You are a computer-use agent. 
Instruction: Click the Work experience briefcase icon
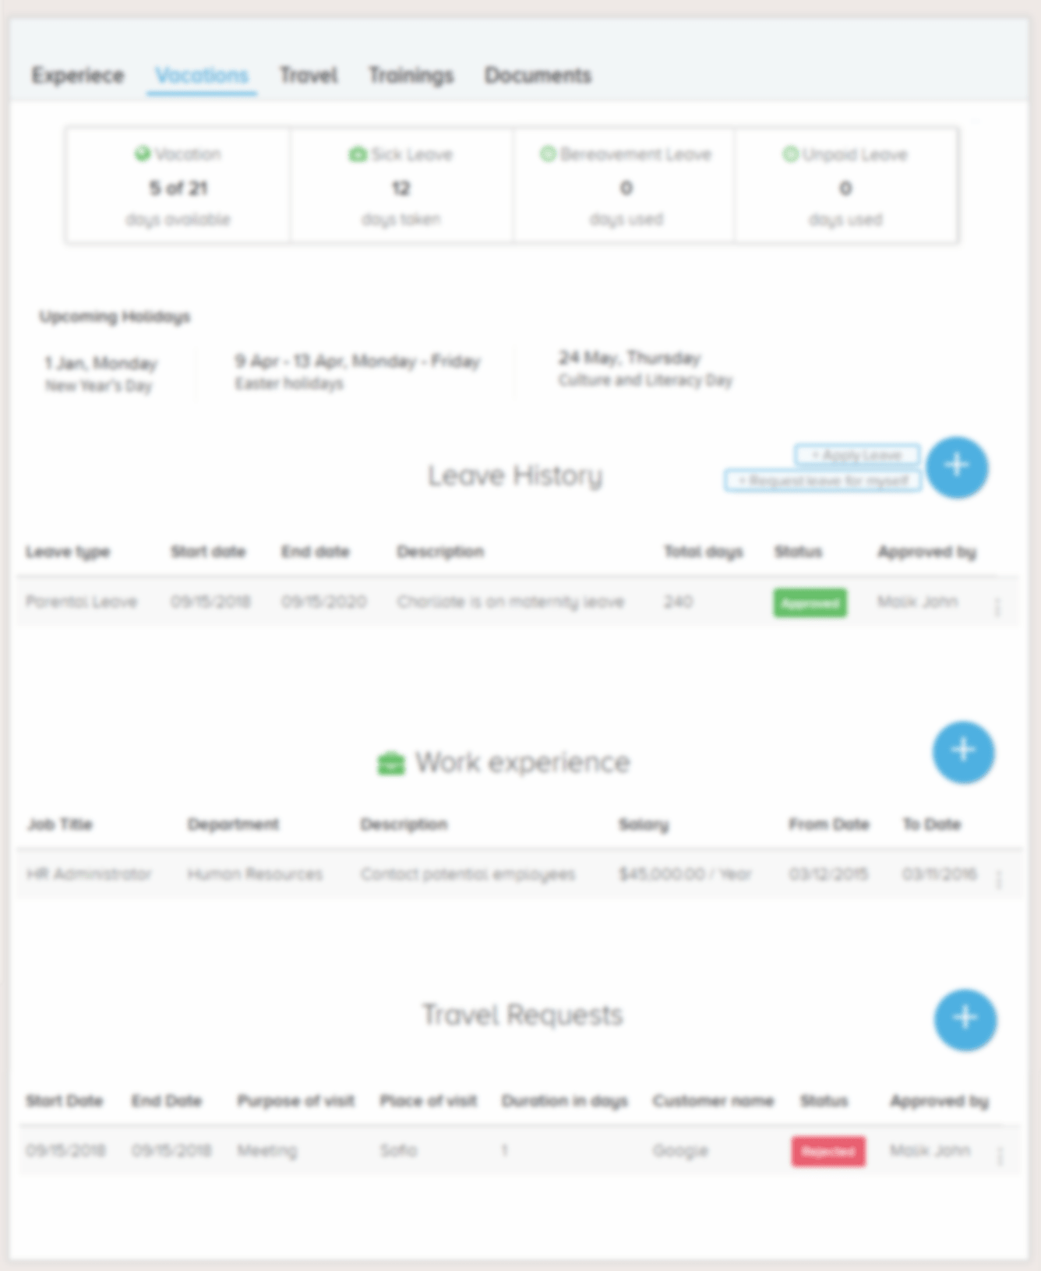(391, 764)
